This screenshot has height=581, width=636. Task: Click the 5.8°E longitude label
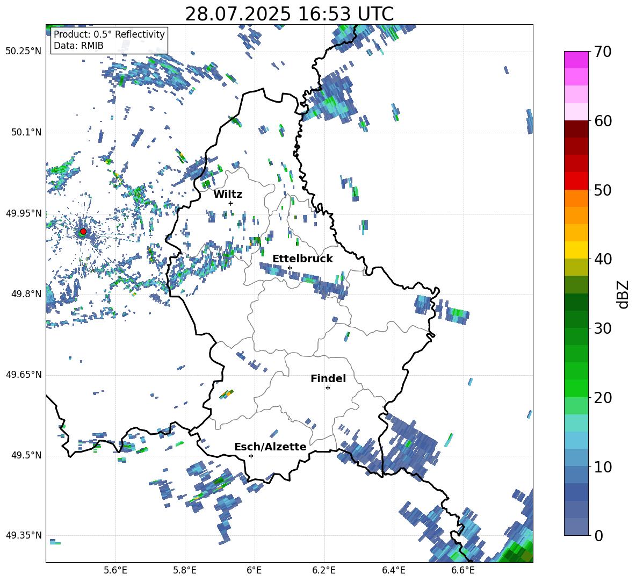(x=185, y=570)
